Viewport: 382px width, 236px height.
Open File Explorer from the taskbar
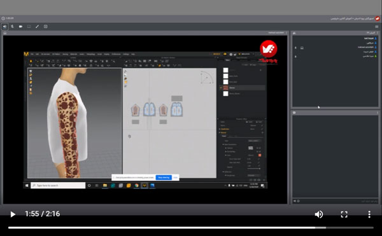click(x=105, y=185)
